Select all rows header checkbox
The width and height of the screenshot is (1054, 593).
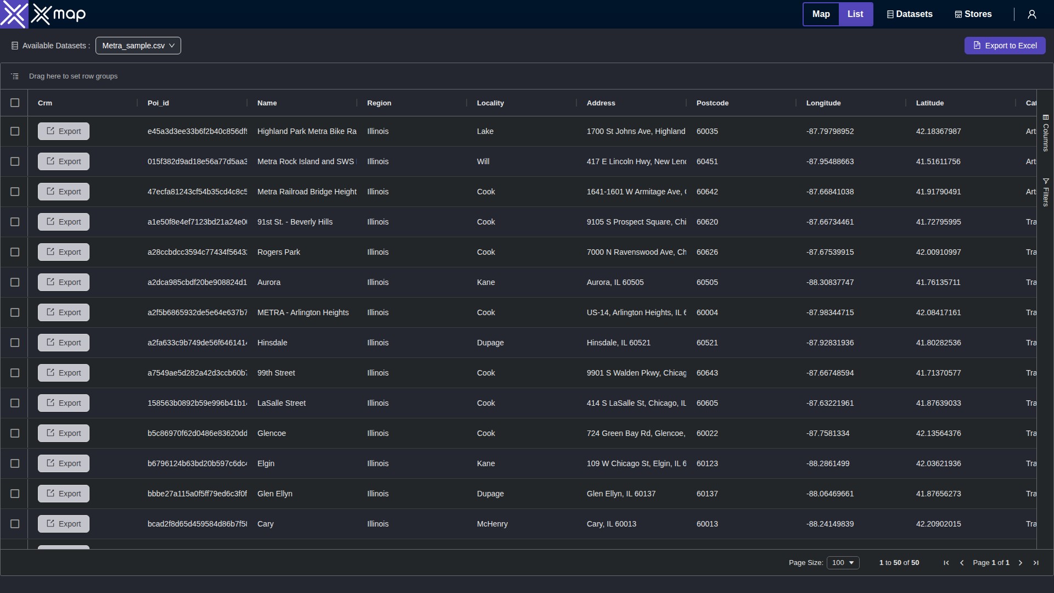pos(15,103)
